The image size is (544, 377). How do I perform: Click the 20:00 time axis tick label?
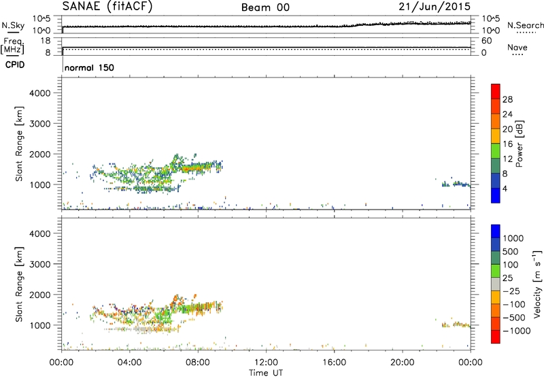click(x=403, y=363)
